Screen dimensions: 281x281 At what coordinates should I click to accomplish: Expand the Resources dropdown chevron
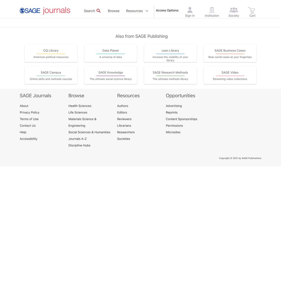[147, 11]
